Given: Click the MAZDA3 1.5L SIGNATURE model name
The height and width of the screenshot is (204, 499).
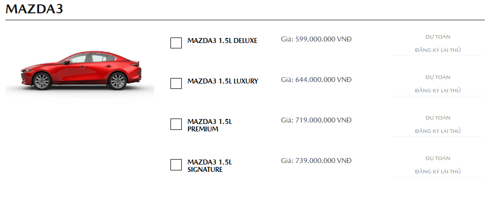Looking at the screenshot, I should tap(209, 166).
